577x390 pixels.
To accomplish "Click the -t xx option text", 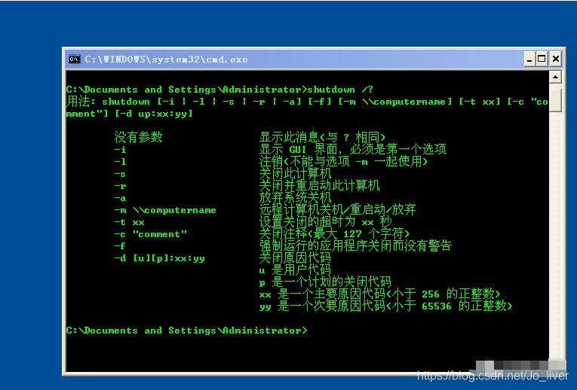I will coord(129,222).
